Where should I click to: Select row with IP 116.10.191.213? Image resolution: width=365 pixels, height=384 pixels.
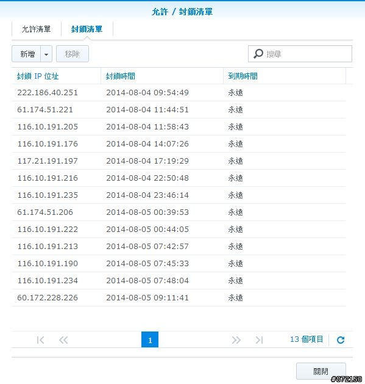click(179, 247)
